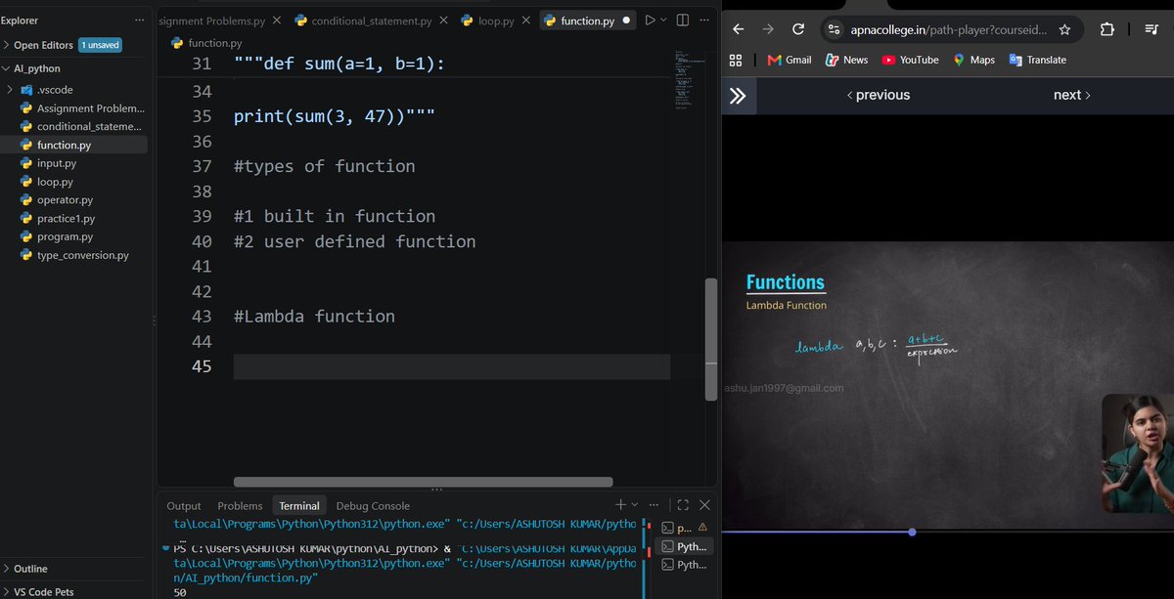The height and width of the screenshot is (599, 1174).
Task: Expand the VS Code Pets section
Action: click(x=43, y=591)
